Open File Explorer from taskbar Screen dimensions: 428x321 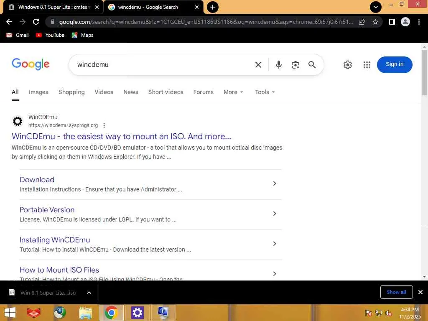[85, 313]
